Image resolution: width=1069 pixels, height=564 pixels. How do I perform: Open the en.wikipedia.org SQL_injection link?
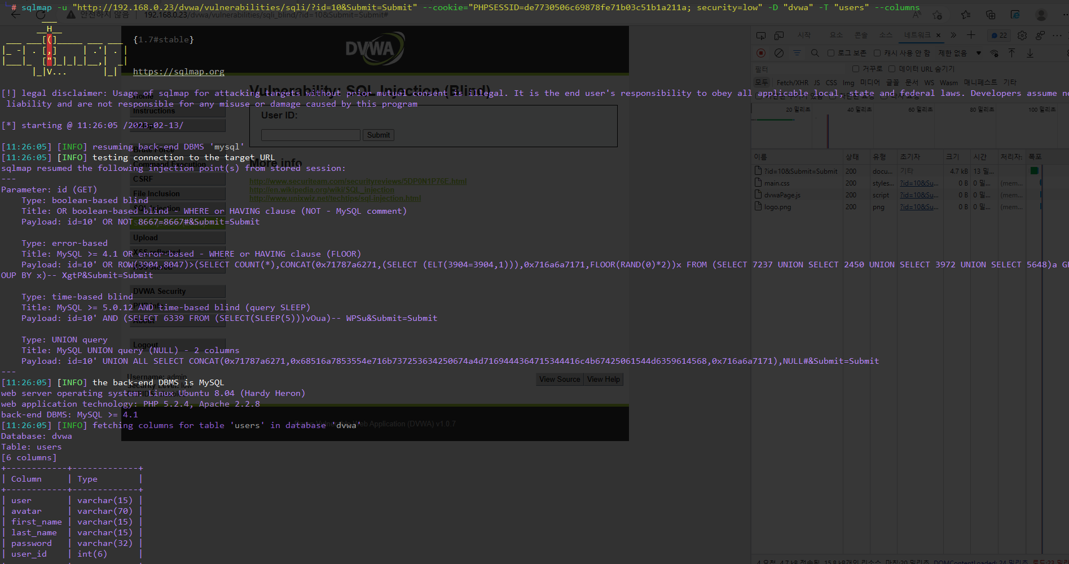(x=322, y=190)
